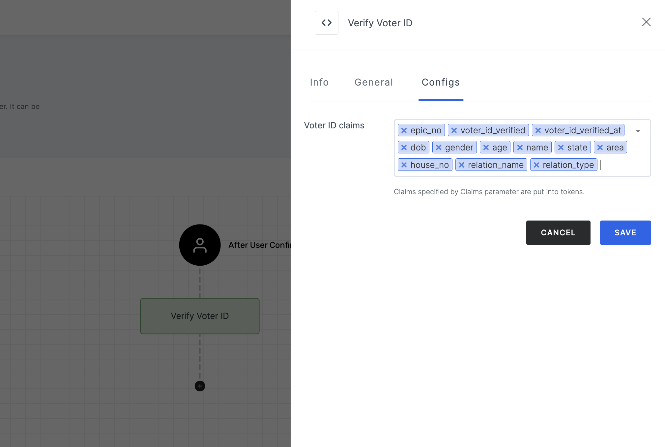Click the close X on voter_id_verified_at

pyautogui.click(x=538, y=130)
